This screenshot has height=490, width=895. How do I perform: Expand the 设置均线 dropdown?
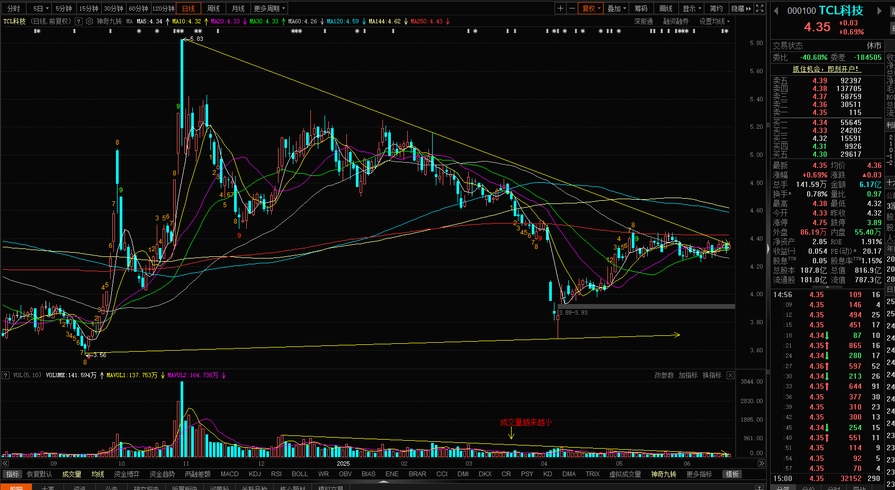tap(714, 21)
